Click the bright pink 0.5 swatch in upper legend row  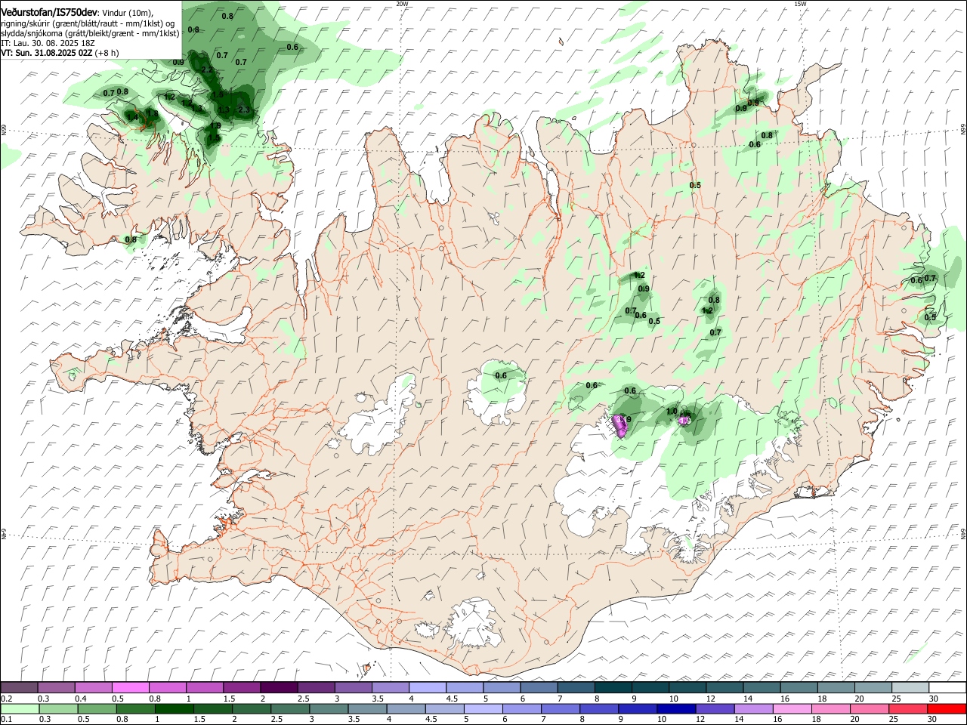(x=131, y=688)
